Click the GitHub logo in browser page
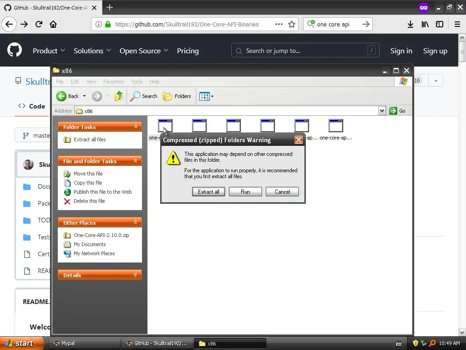This screenshot has height=350, width=466. pyautogui.click(x=15, y=50)
